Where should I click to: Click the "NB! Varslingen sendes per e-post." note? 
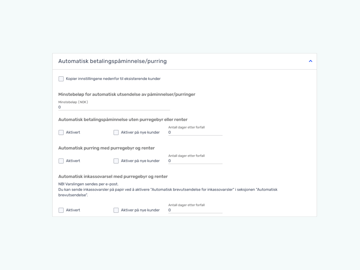pos(88,184)
